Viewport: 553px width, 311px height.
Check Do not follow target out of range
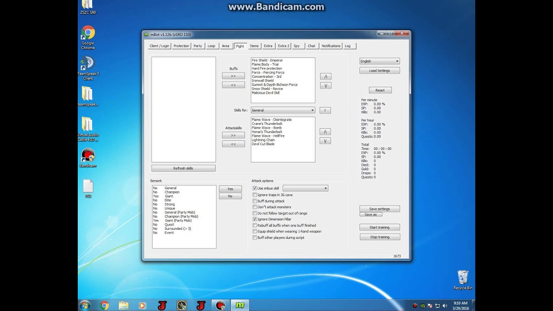click(x=255, y=213)
